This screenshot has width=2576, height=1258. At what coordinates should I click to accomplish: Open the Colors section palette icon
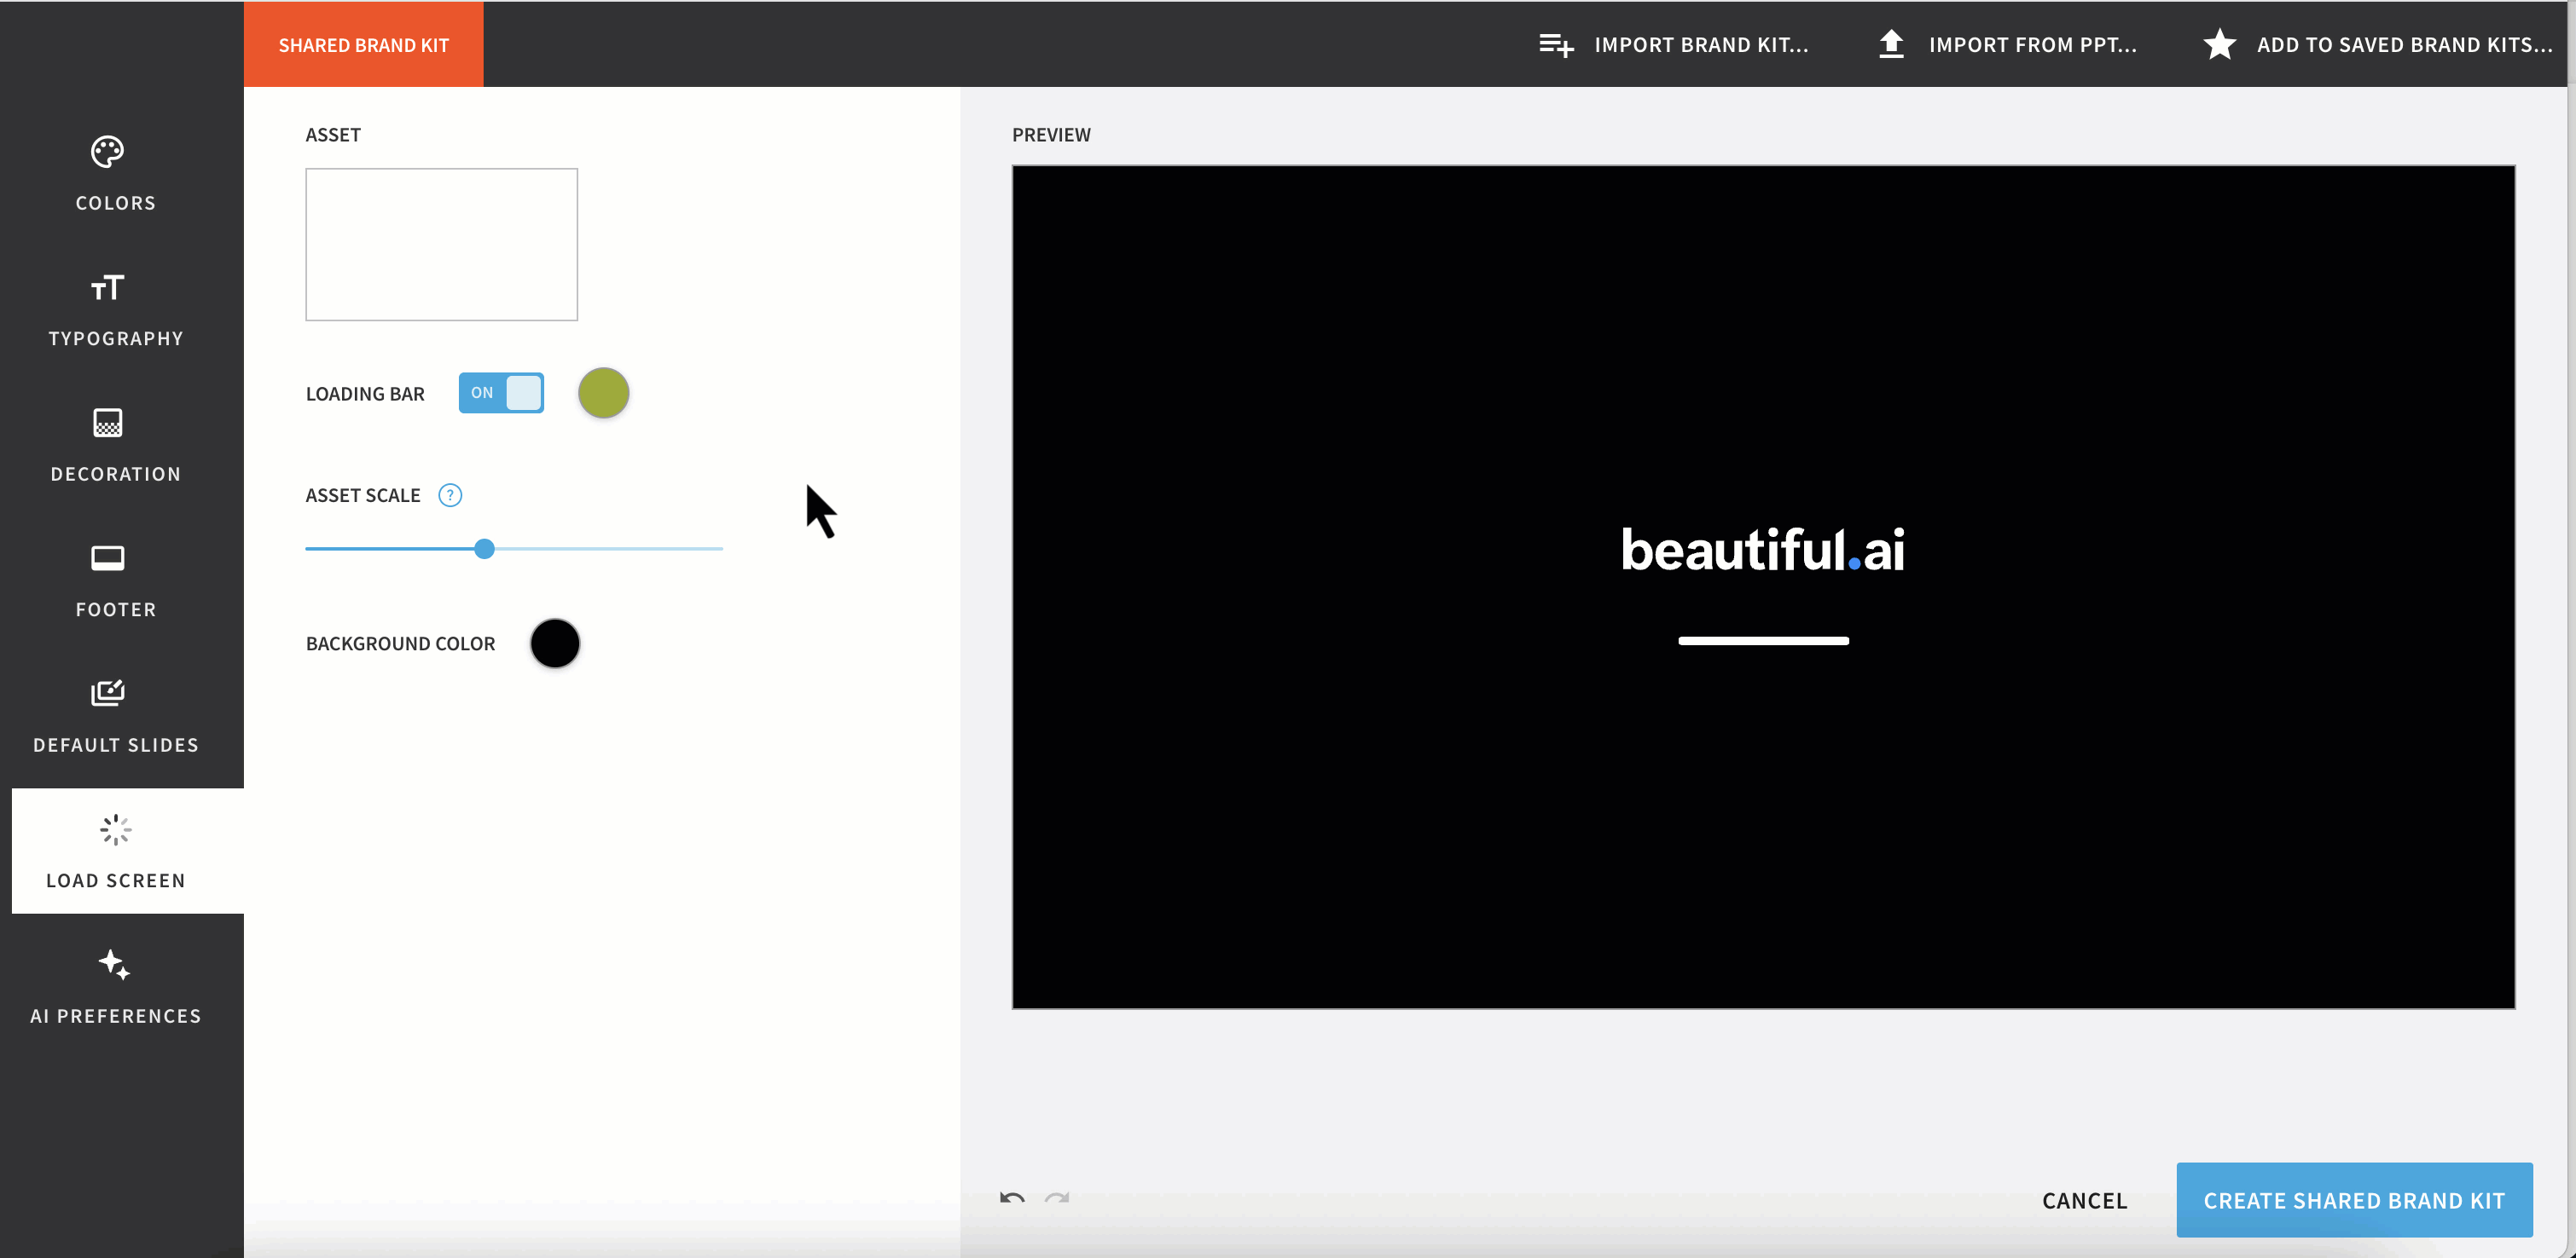108,152
